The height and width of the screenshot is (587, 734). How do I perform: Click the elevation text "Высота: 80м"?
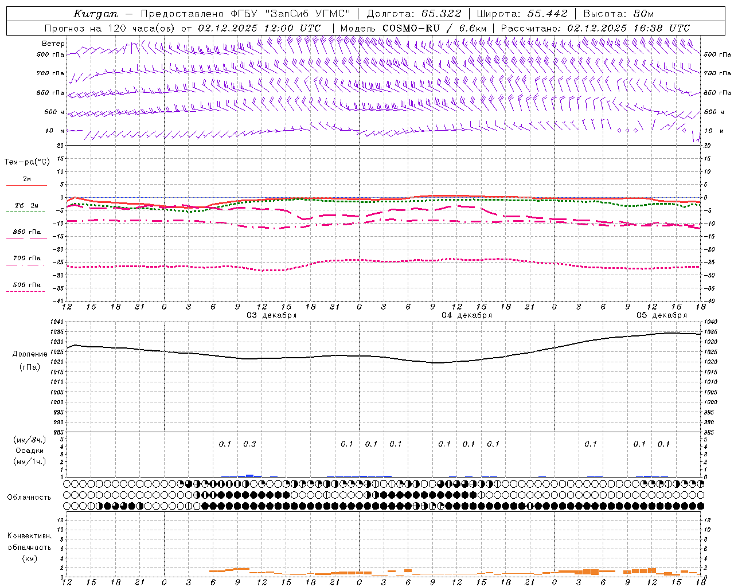[619, 14]
